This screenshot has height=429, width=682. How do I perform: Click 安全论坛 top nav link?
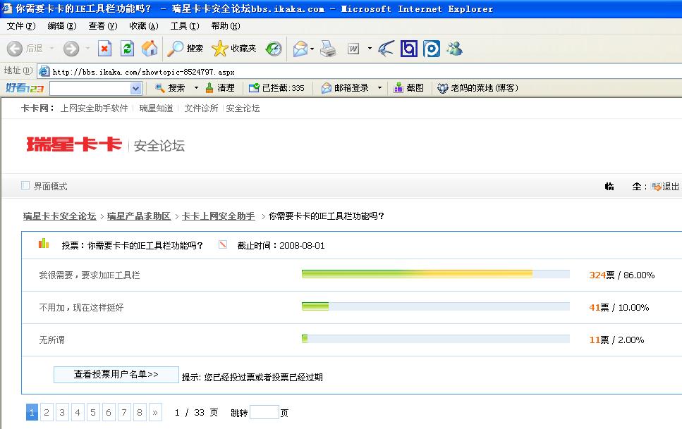click(243, 108)
